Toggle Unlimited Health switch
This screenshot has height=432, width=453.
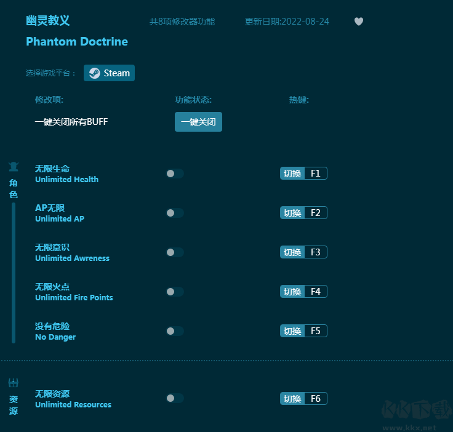(x=175, y=174)
